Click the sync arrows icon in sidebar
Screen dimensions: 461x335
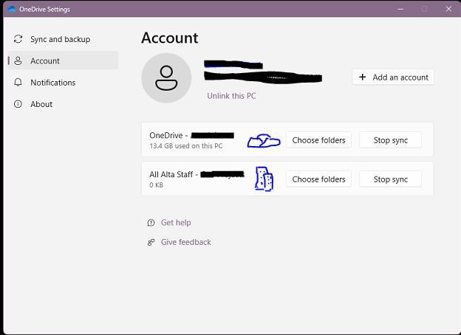coord(18,39)
